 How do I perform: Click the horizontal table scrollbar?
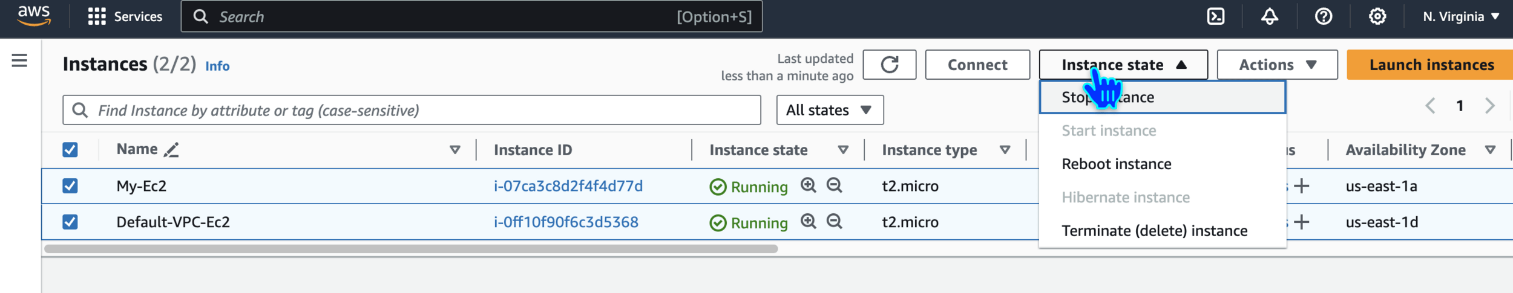click(x=411, y=249)
